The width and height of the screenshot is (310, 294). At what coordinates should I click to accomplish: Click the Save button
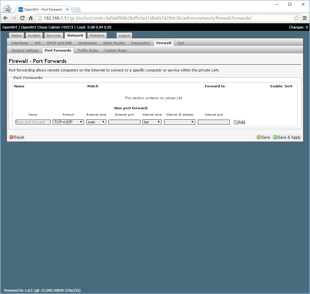click(x=263, y=137)
